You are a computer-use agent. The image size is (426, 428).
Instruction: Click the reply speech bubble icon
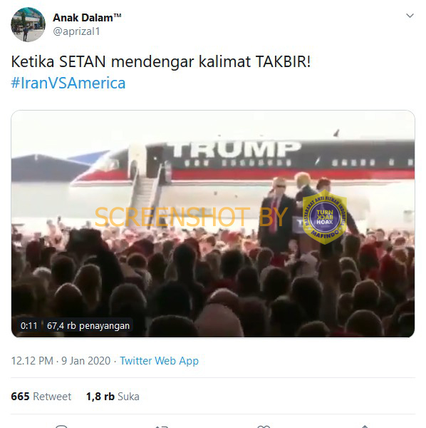(x=61, y=427)
